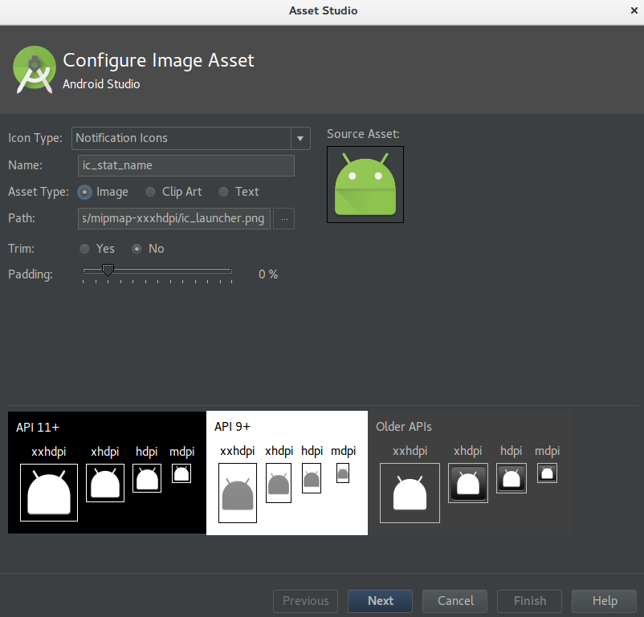This screenshot has height=617, width=644.
Task: Click the API 9+ section label
Action: [232, 427]
